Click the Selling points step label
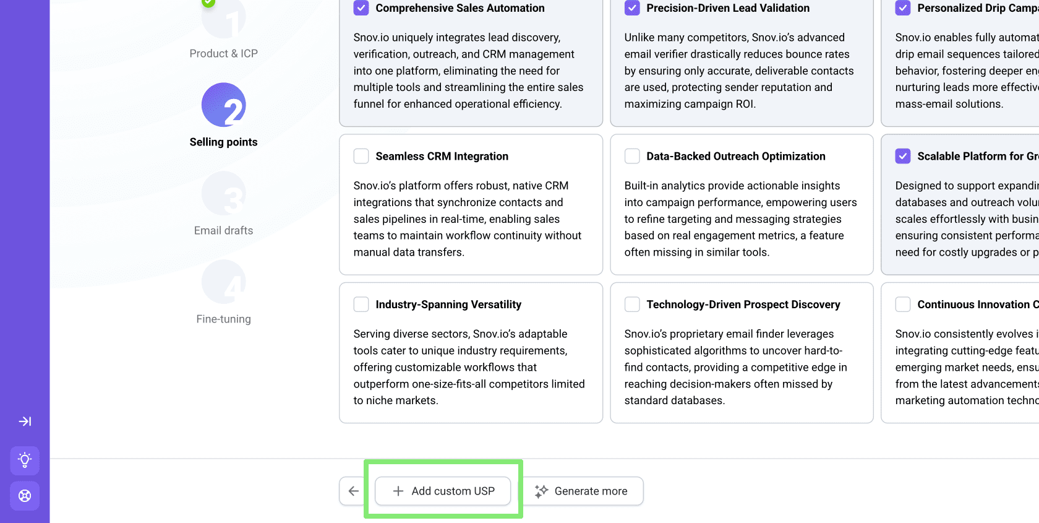 point(223,142)
